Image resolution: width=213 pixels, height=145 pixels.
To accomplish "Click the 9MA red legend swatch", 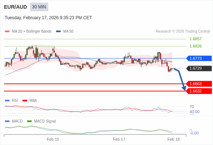I will coord(25,101).
